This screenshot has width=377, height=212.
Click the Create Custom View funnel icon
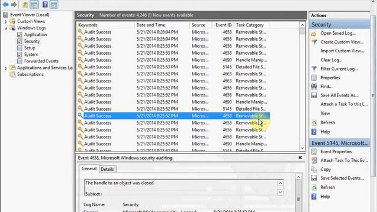click(314, 42)
